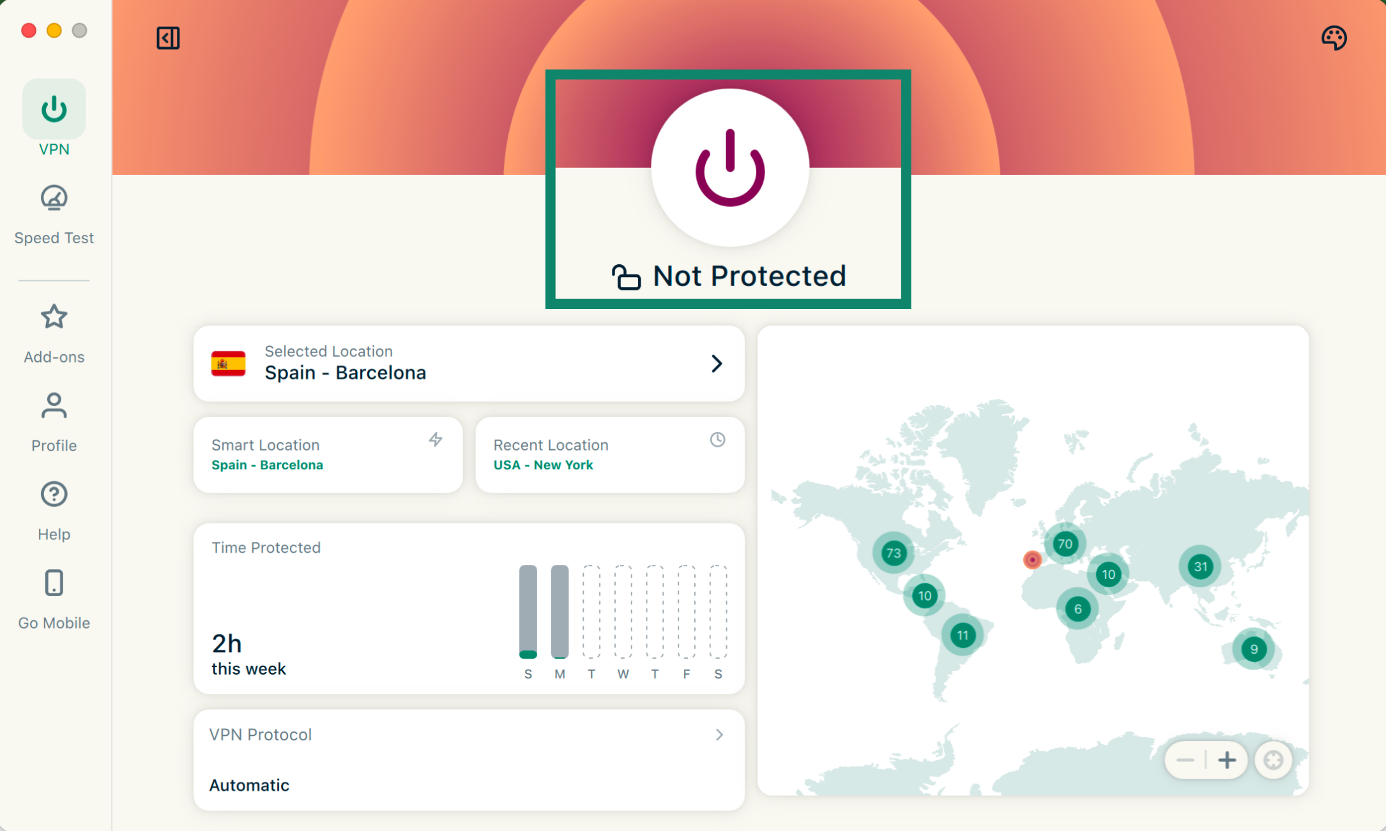Image resolution: width=1386 pixels, height=831 pixels.
Task: Click the Go Mobile phone icon
Action: 54,583
